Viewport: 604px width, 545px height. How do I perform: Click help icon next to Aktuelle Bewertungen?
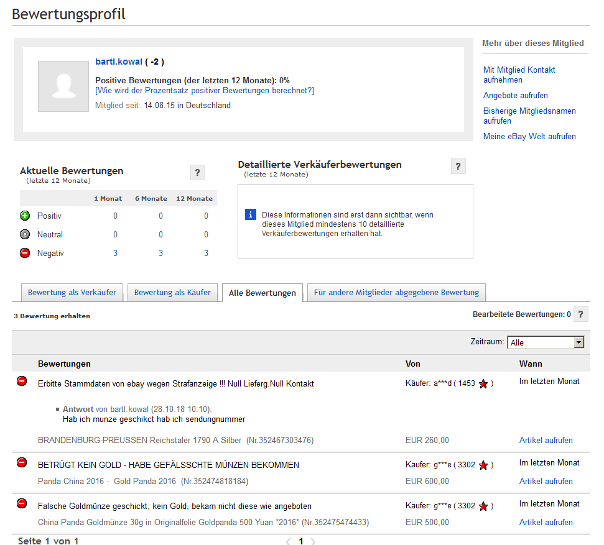[x=197, y=173]
